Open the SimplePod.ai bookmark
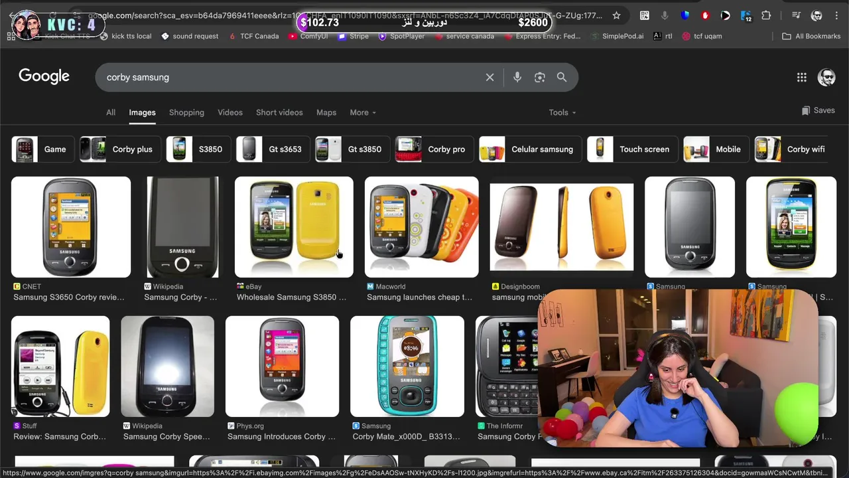Image resolution: width=849 pixels, height=478 pixels. pos(616,36)
